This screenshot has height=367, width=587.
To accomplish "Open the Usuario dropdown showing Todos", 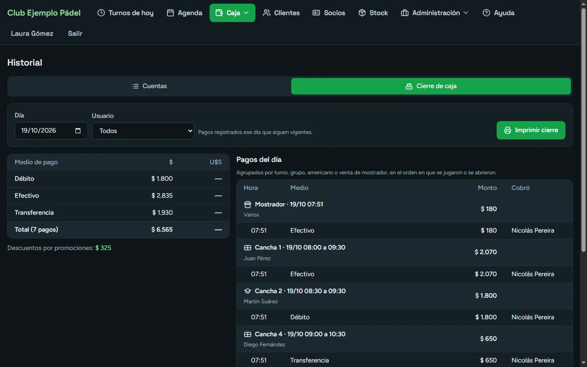I will click(x=143, y=131).
